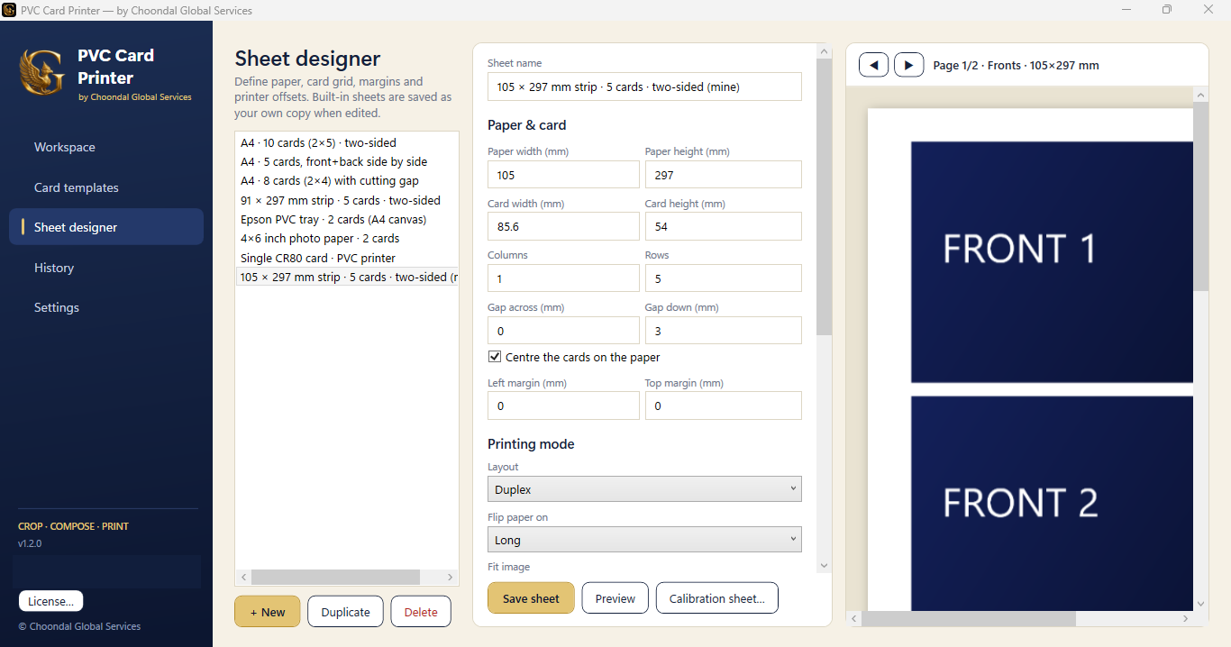
Task: Go to next preview page arrow
Action: 908,65
